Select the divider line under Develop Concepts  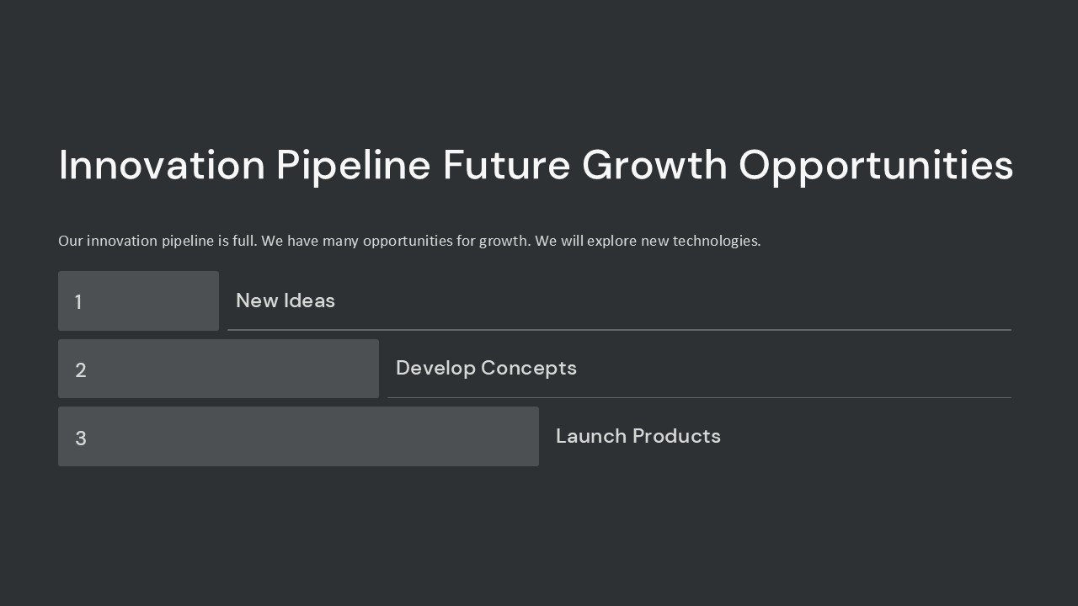tap(699, 397)
